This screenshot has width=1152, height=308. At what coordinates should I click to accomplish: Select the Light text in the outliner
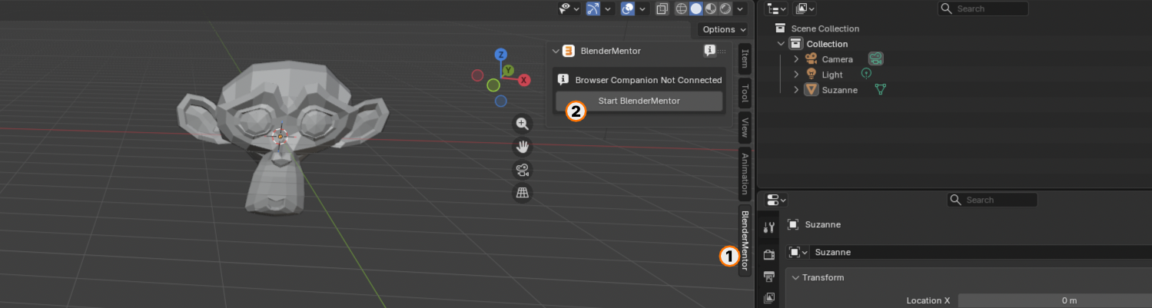(x=832, y=75)
